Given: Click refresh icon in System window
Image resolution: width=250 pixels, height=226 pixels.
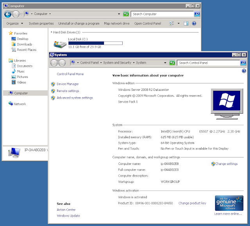Looking at the screenshot, I should click(172, 63).
